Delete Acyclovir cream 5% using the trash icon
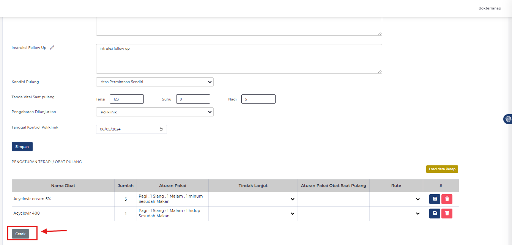This screenshot has height=245, width=512. coord(447,199)
